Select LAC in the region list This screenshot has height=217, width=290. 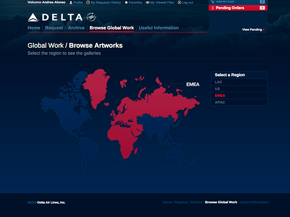pos(239,82)
